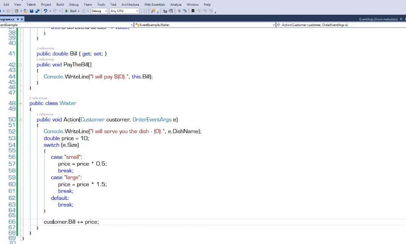The width and height of the screenshot is (406, 244).
Task: Click line number 44 in the margin
Action: point(12,77)
